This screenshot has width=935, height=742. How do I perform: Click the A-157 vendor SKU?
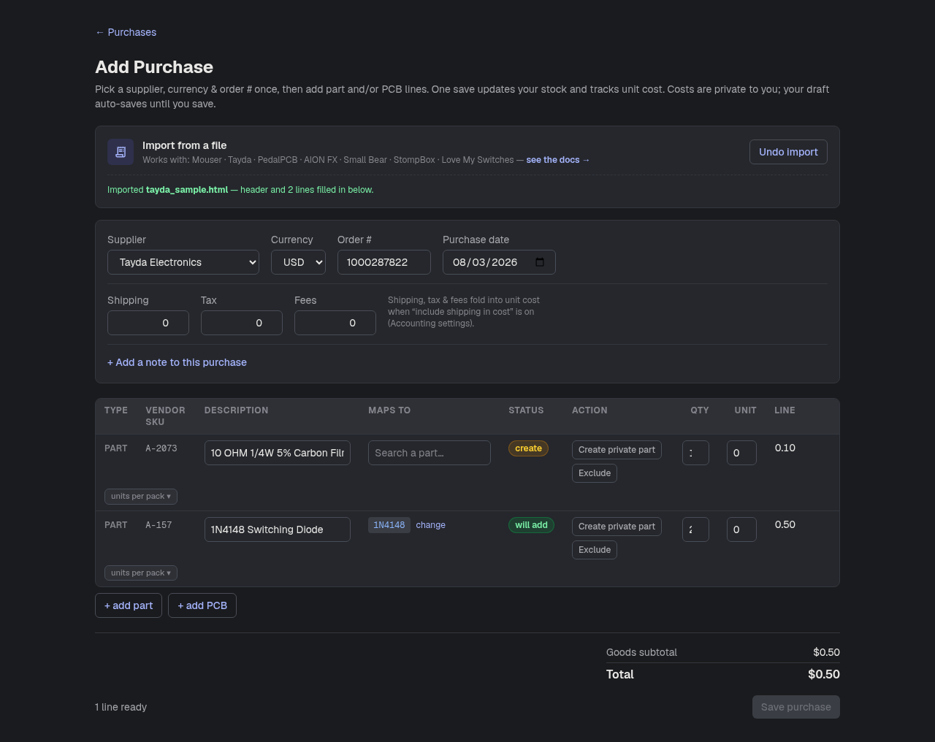pyautogui.click(x=159, y=525)
